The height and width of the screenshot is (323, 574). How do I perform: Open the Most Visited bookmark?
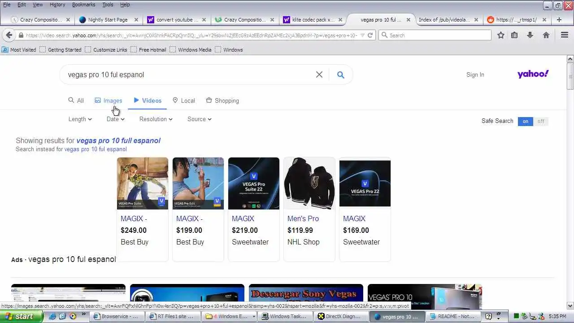pos(19,50)
